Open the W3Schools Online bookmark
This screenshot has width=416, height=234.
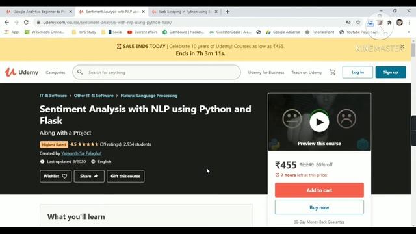coord(44,32)
